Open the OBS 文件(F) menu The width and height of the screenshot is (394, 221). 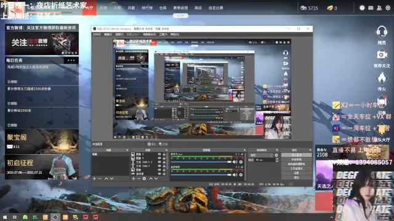97,34
